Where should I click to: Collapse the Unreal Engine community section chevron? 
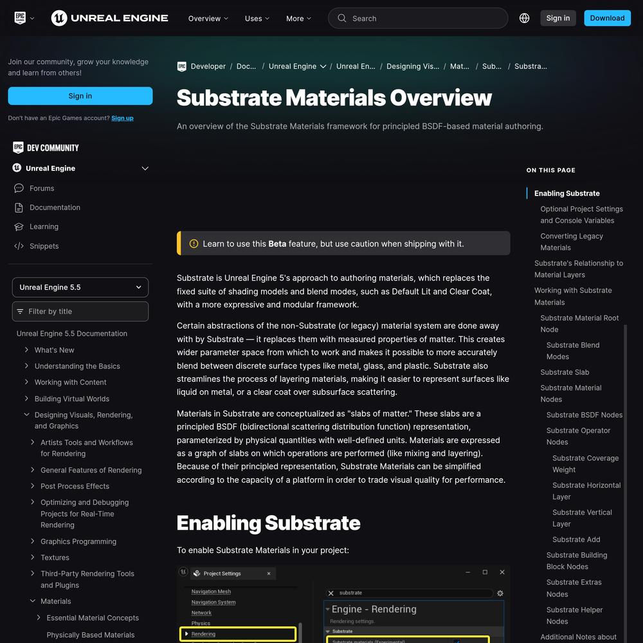[x=145, y=168]
